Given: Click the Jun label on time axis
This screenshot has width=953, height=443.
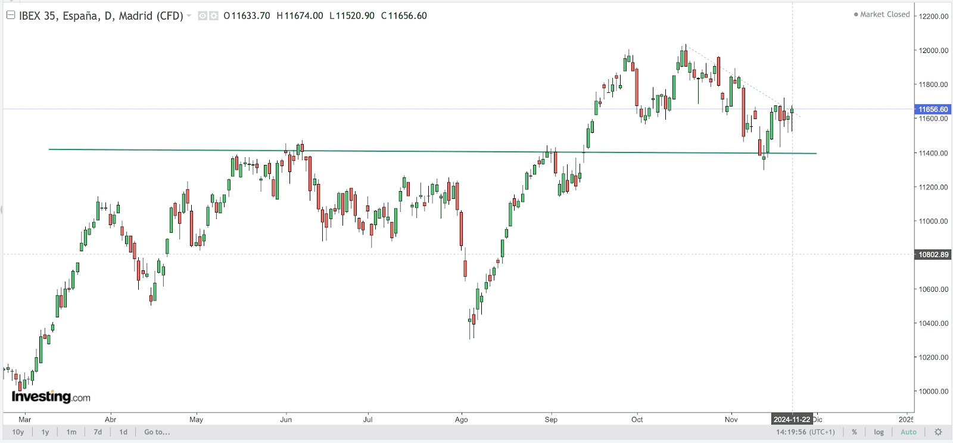Looking at the screenshot, I should (x=286, y=420).
